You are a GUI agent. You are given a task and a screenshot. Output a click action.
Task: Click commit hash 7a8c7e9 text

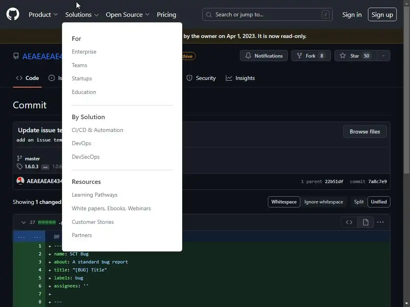377,181
